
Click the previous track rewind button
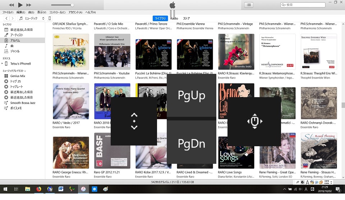(x=11, y=5)
